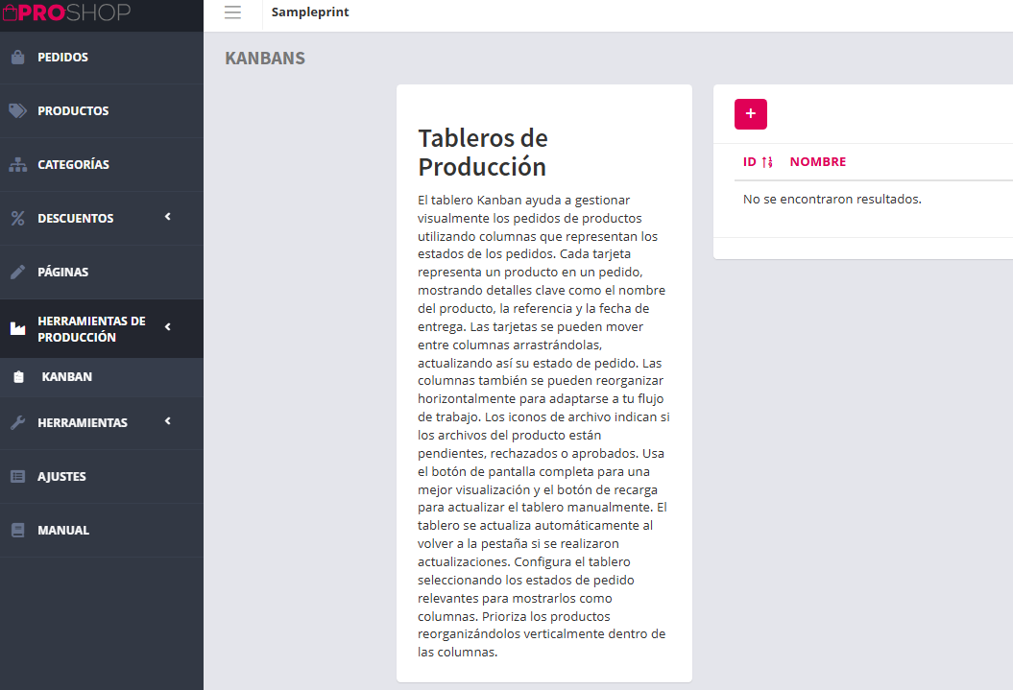1013x690 pixels.
Task: Open the book icon for Manual
Action: pos(17,531)
